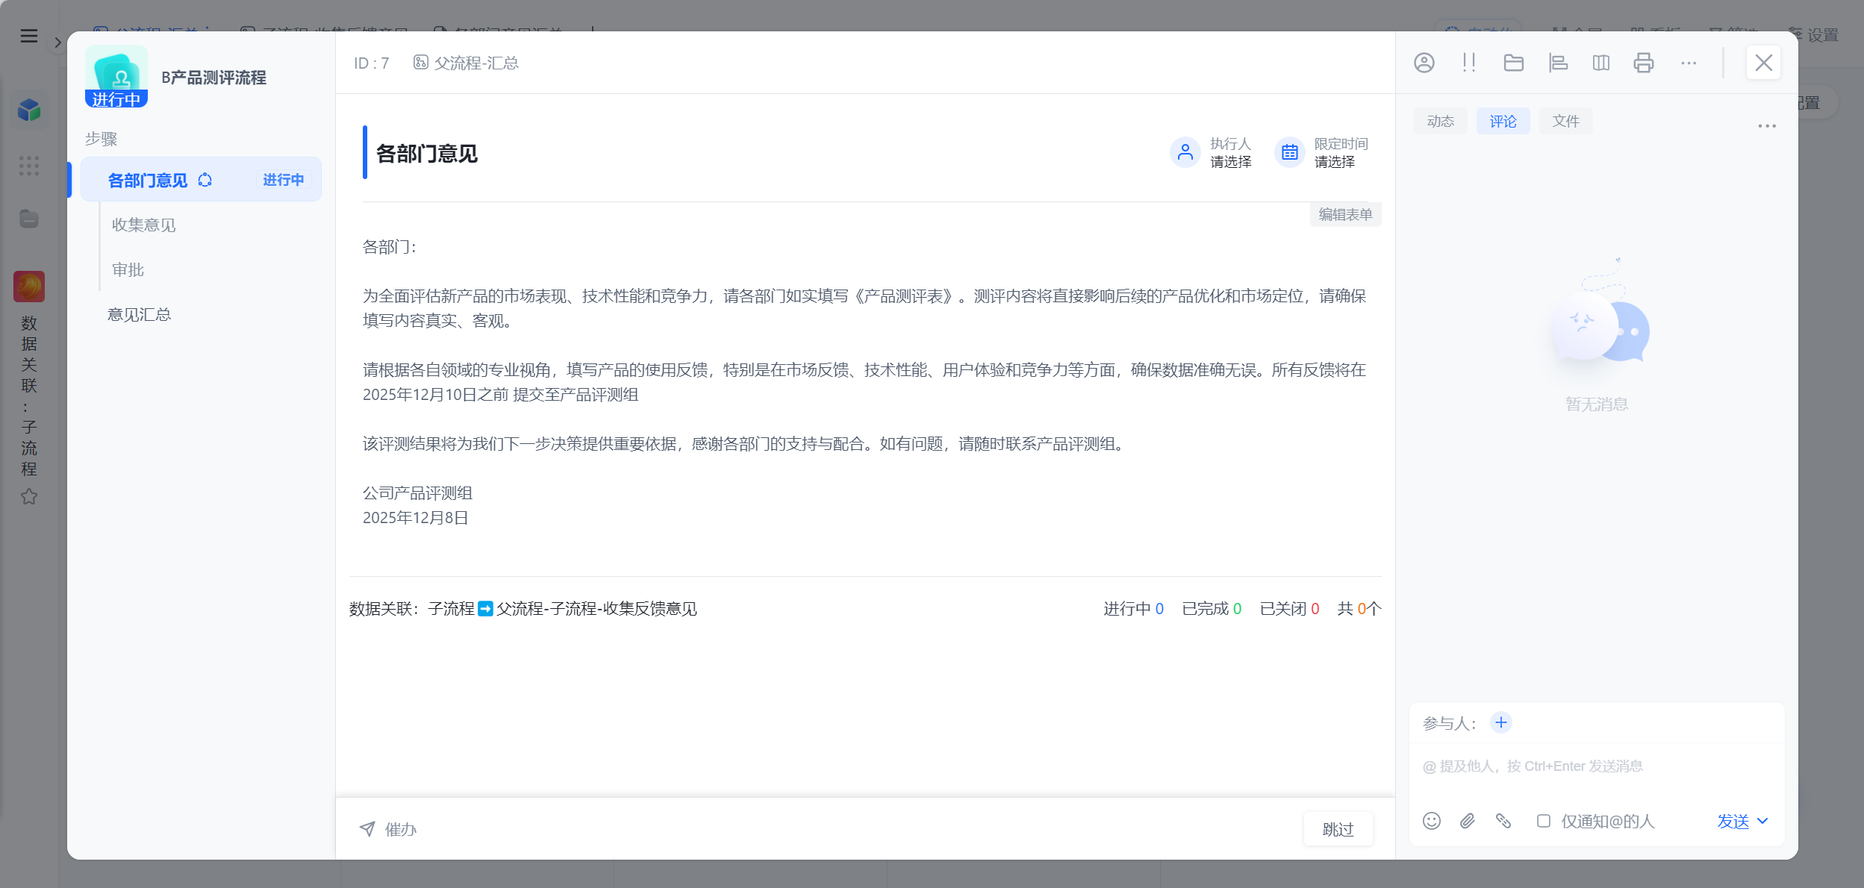This screenshot has width=1864, height=888.
Task: Select the 审批 step
Action: click(x=128, y=269)
